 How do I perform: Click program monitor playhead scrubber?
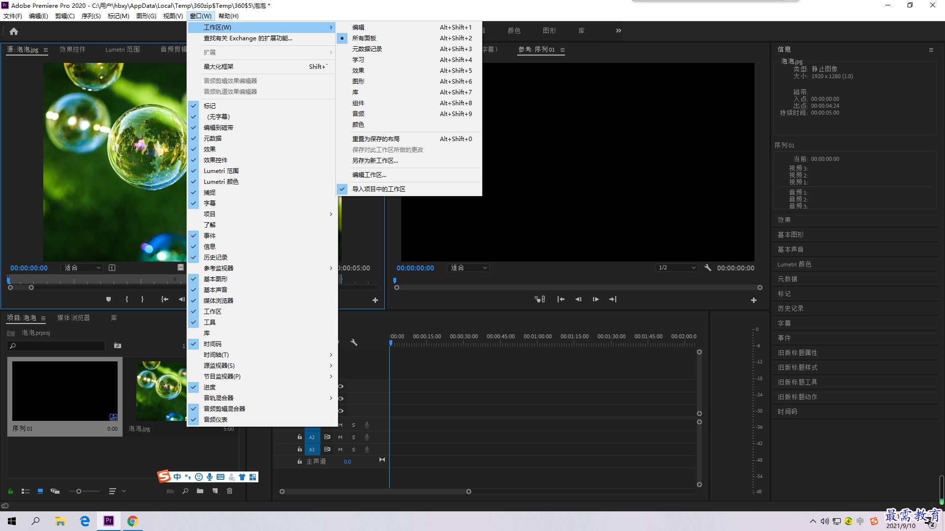tap(394, 281)
